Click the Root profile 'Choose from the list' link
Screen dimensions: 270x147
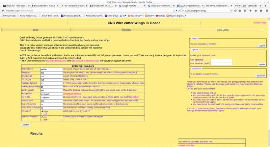(72, 93)
